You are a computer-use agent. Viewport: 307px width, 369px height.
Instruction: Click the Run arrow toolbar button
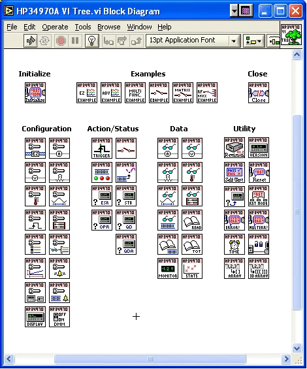(31, 41)
